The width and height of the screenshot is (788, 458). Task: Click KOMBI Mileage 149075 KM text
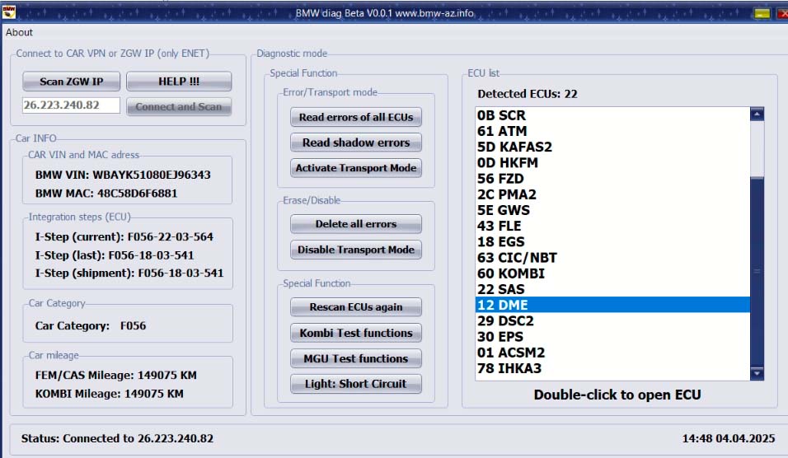pos(109,394)
